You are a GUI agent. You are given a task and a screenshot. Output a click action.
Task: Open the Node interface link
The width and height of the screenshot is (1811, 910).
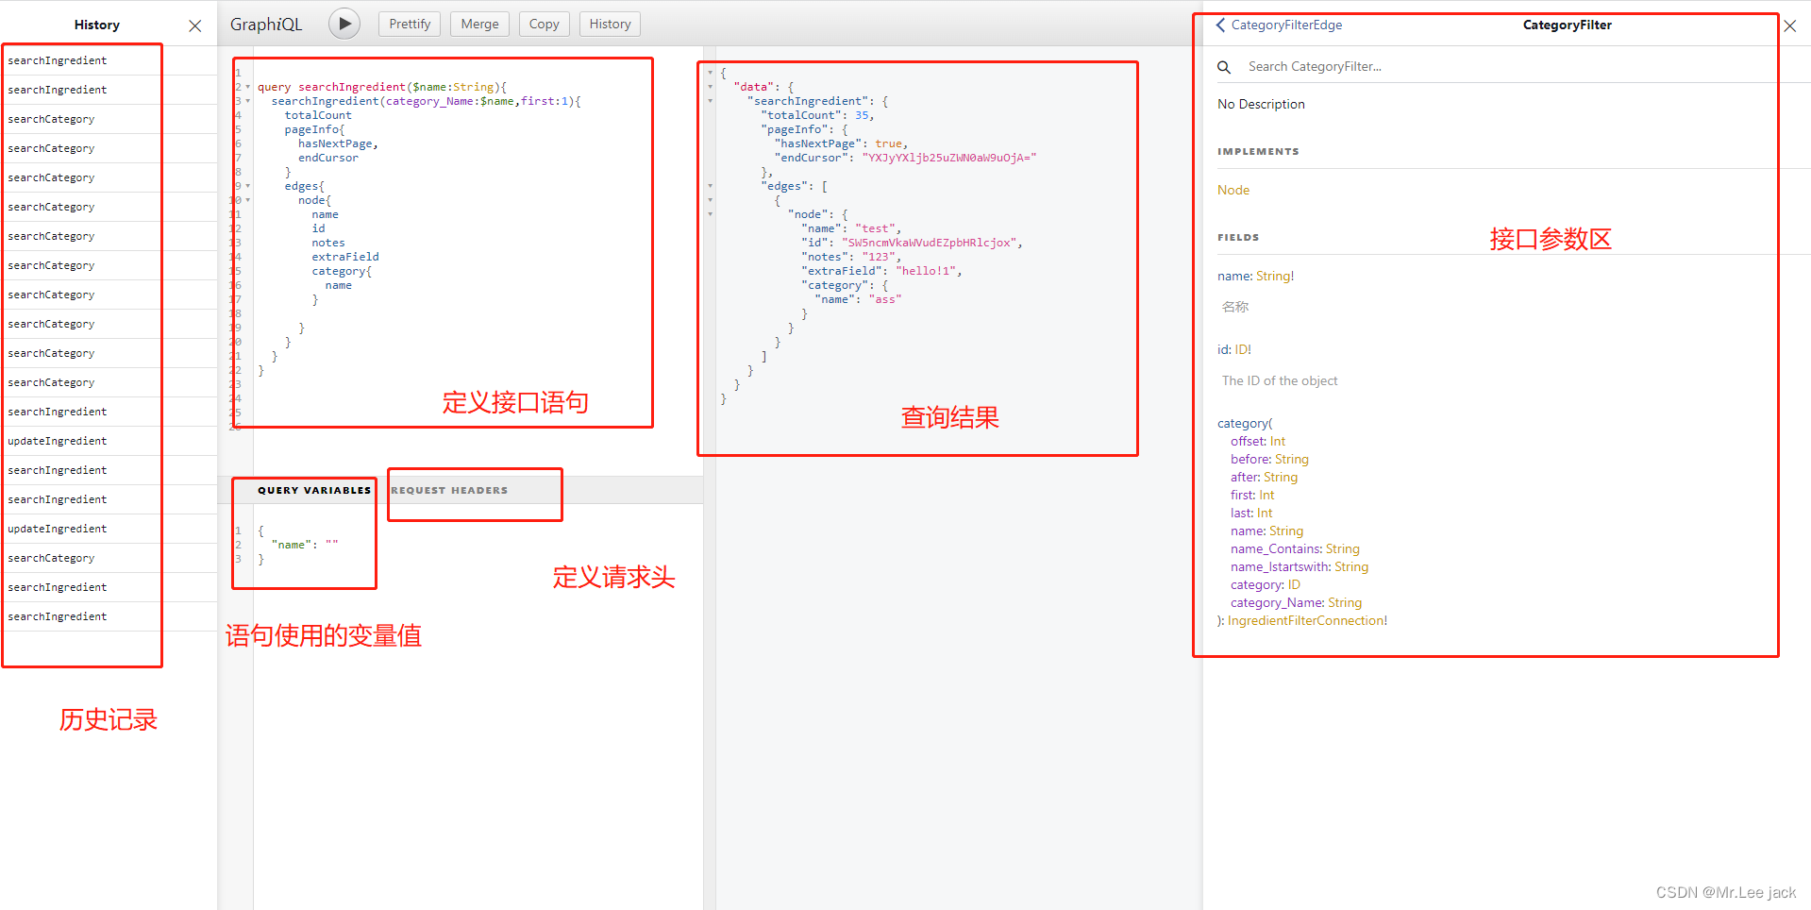[x=1233, y=190]
